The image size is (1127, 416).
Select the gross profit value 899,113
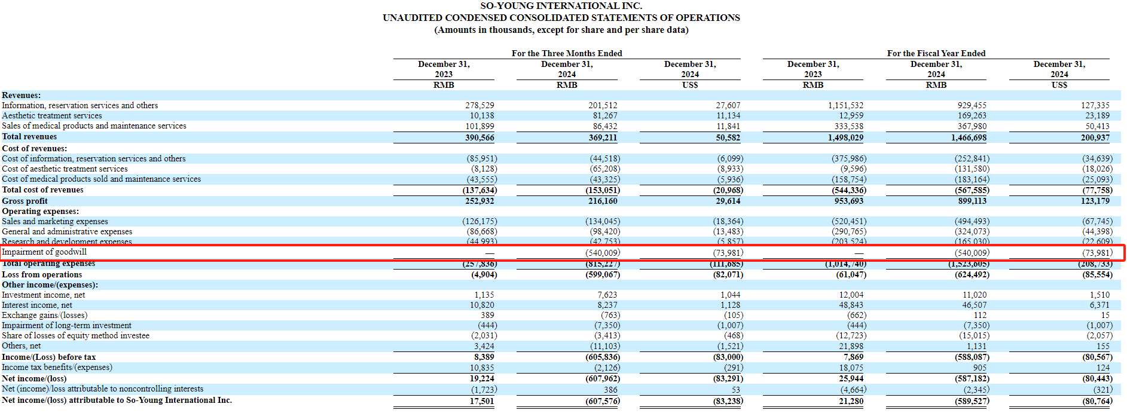972,201
